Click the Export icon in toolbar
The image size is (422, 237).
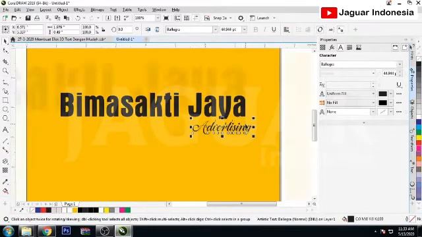117,18
